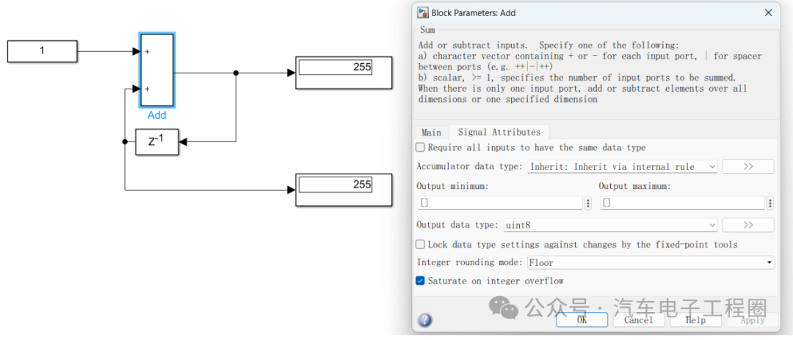Select the Add sum block
This screenshot has height=340, width=793.
157,70
